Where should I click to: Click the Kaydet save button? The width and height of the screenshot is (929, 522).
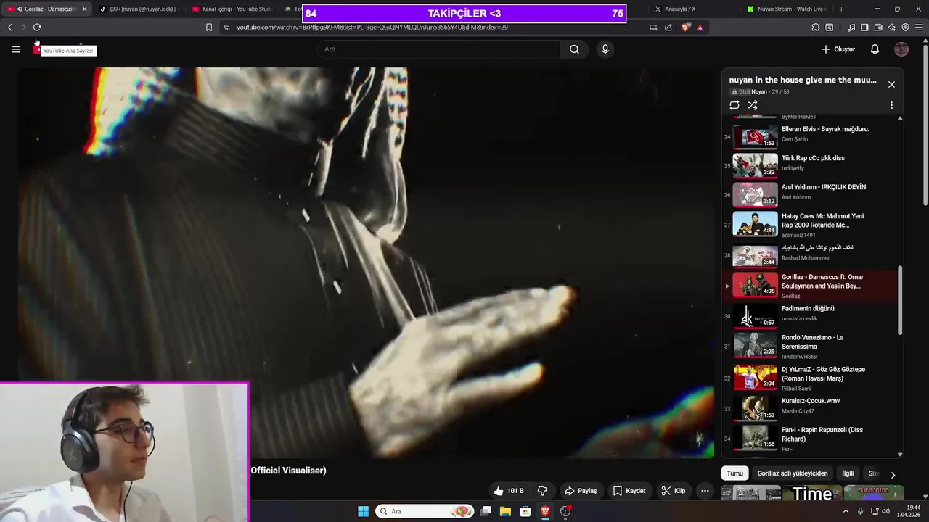point(629,491)
